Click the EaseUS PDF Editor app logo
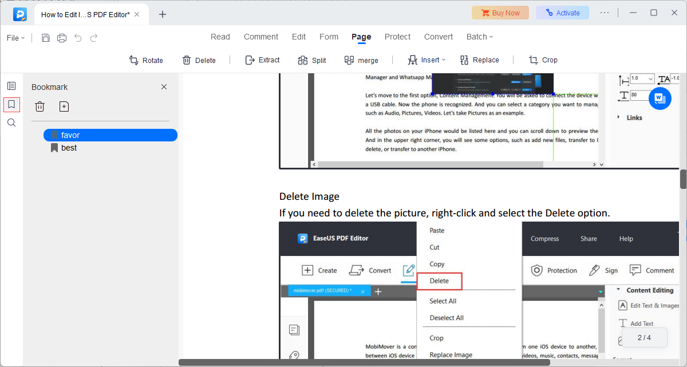Image resolution: width=687 pixels, height=367 pixels. pyautogui.click(x=20, y=14)
